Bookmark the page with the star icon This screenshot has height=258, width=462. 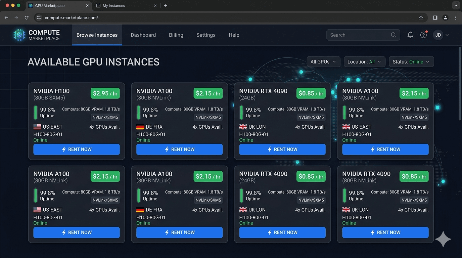click(421, 17)
